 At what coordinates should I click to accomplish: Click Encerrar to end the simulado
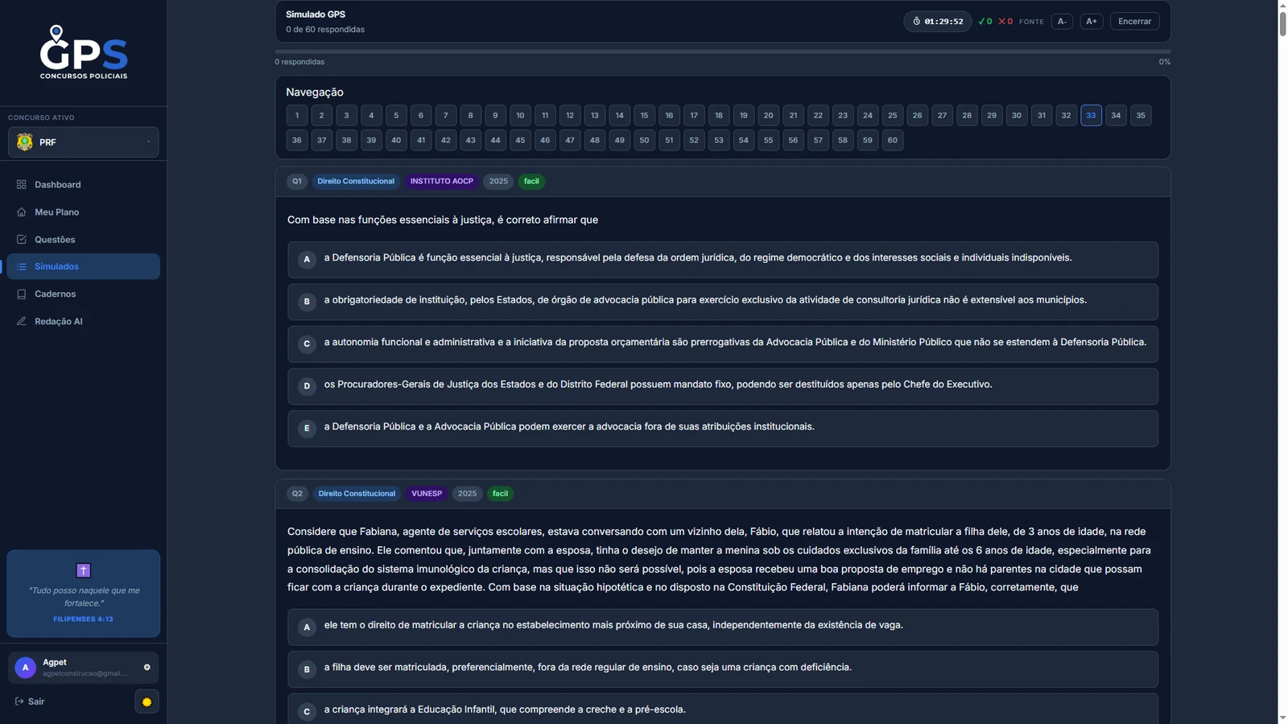pyautogui.click(x=1134, y=22)
